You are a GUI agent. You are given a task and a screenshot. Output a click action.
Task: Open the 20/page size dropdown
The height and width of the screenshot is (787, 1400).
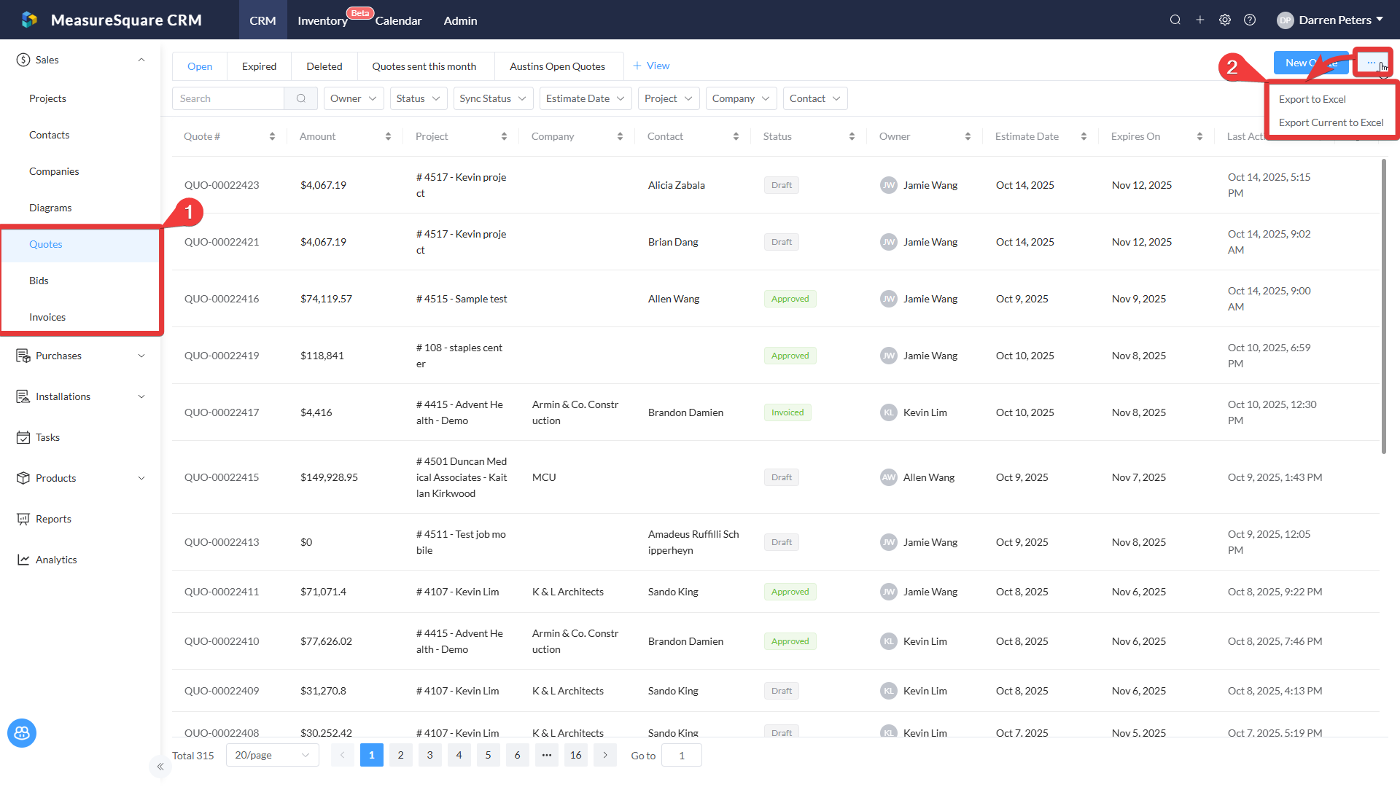pyautogui.click(x=272, y=755)
